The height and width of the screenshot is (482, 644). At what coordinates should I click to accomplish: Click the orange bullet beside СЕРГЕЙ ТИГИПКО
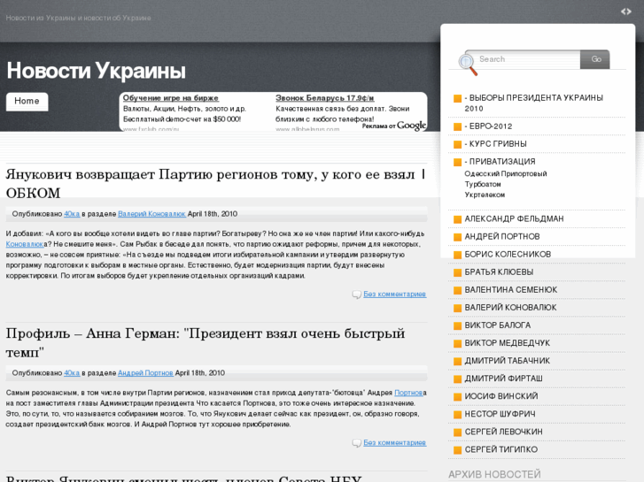coord(457,450)
